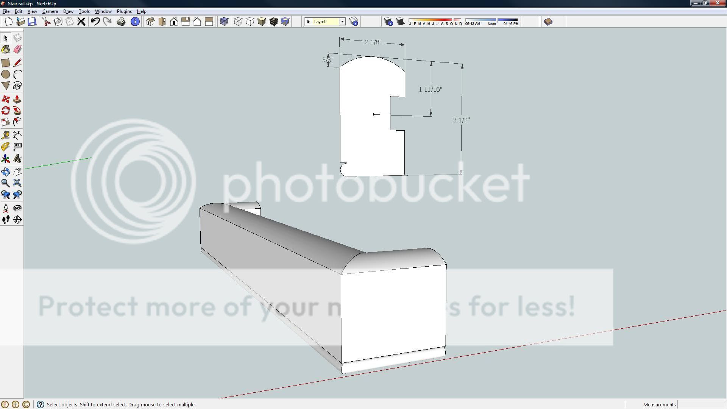Toggle X-ray face style
This screenshot has width=727, height=409.
[x=224, y=22]
